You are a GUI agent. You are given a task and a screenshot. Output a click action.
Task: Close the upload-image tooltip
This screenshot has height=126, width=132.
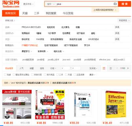click(116, 10)
